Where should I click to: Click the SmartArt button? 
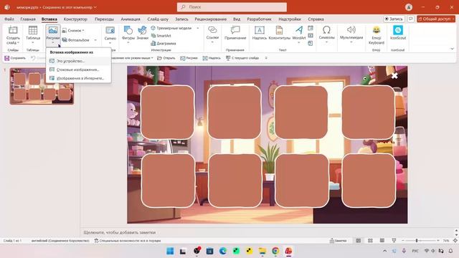click(x=161, y=36)
